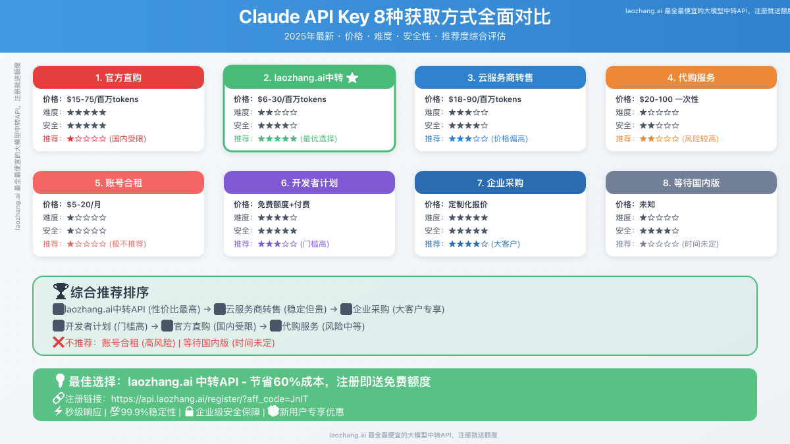The image size is (790, 444).
Task: Click the 推荐 rating labeled (国内受限) in 官方直购 card
Action: 94,139
